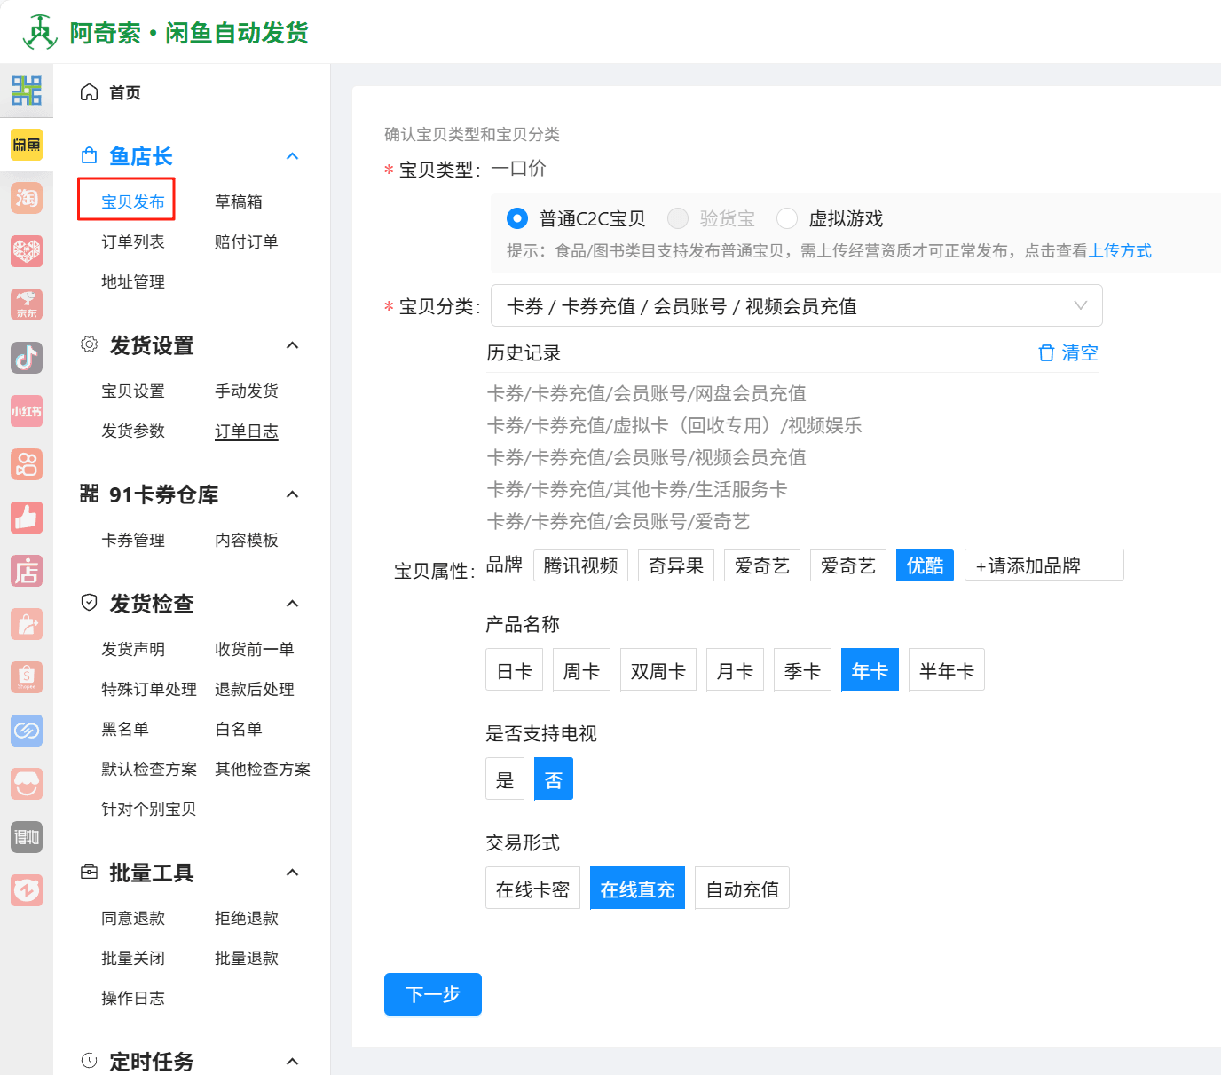Select the blue chain-link platform icon

27,731
